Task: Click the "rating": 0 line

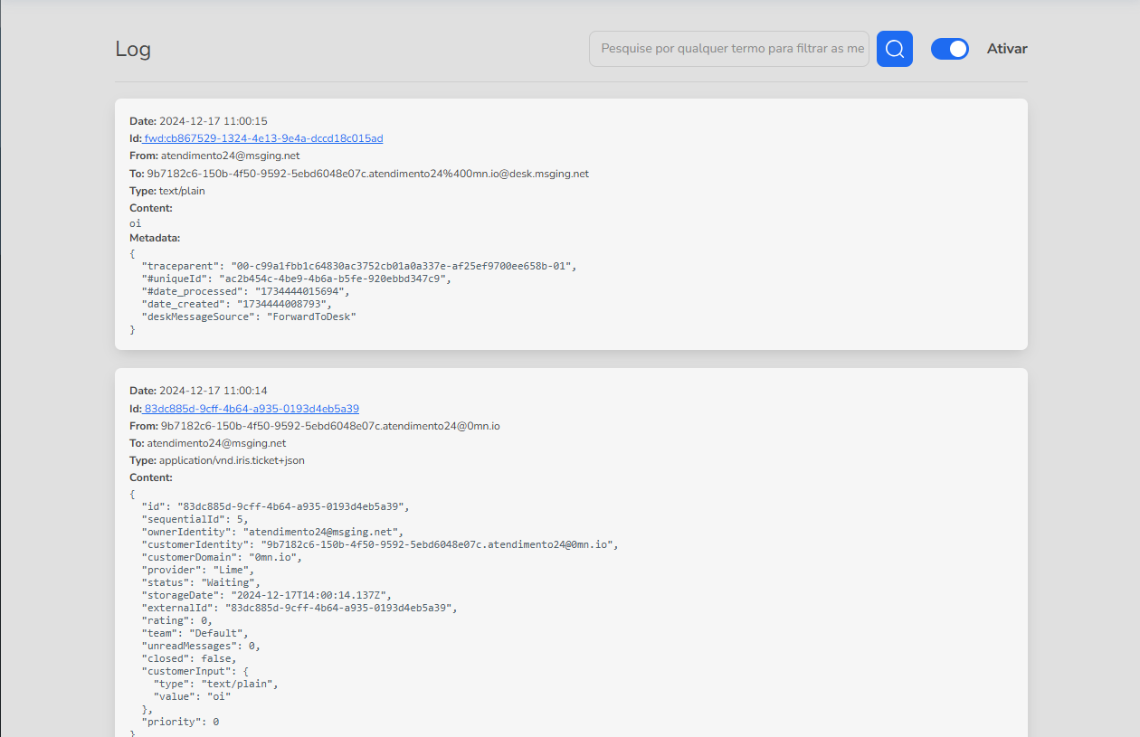Action: tap(176, 620)
